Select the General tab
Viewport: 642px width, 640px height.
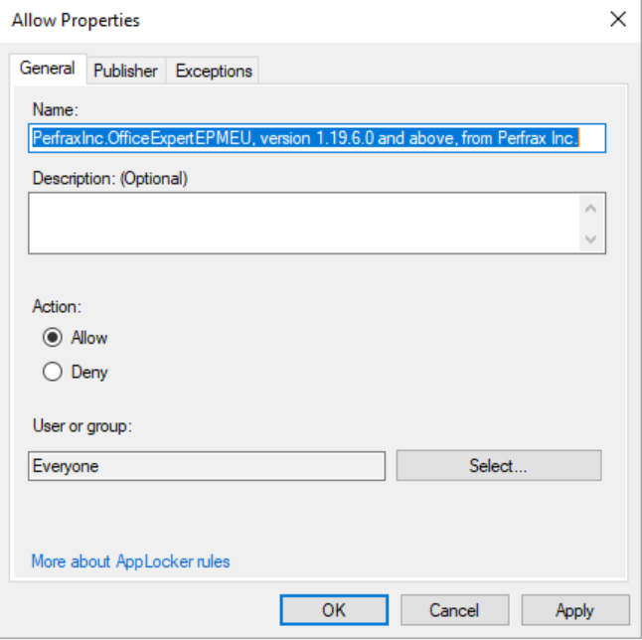tap(48, 69)
